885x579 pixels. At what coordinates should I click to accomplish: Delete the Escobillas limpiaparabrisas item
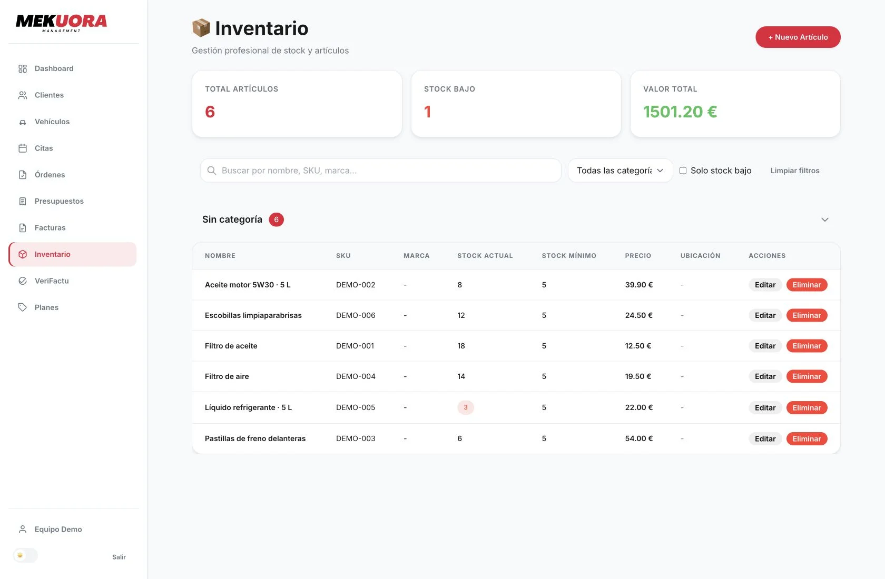click(x=807, y=315)
